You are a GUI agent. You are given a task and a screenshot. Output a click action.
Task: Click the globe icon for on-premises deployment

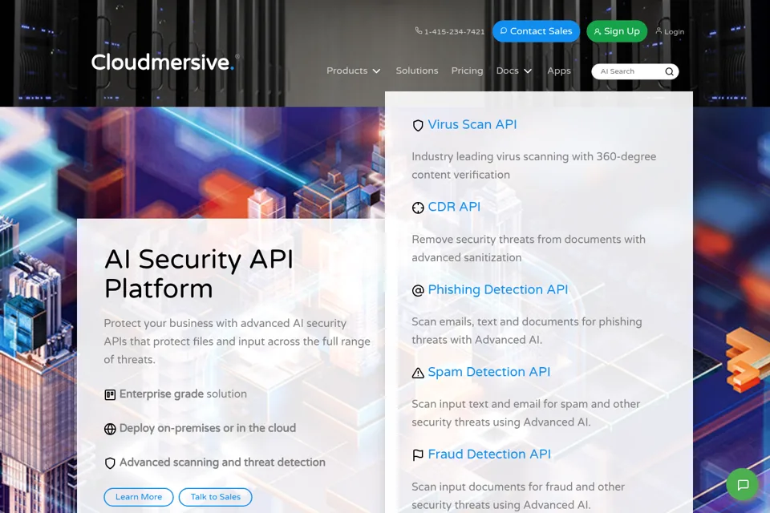pyautogui.click(x=110, y=429)
